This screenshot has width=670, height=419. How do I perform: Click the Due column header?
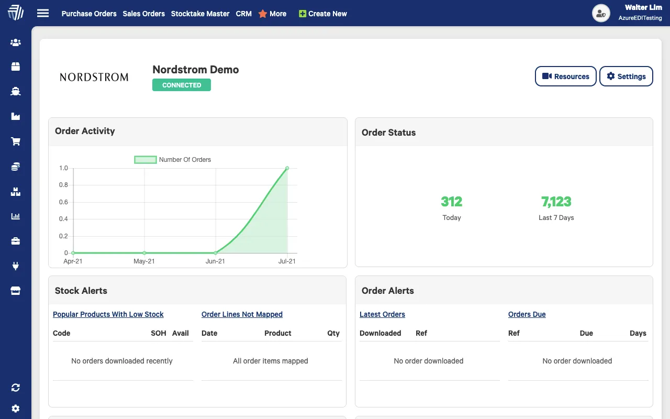(586, 333)
